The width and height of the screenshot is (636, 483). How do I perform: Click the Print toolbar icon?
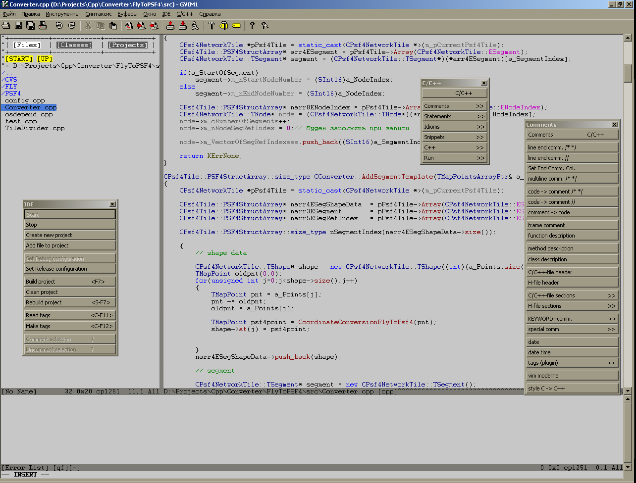tap(43, 25)
